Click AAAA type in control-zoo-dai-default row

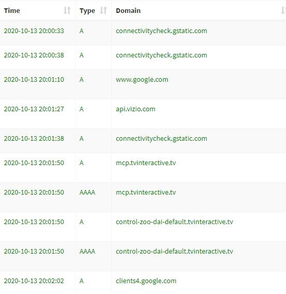(87, 251)
